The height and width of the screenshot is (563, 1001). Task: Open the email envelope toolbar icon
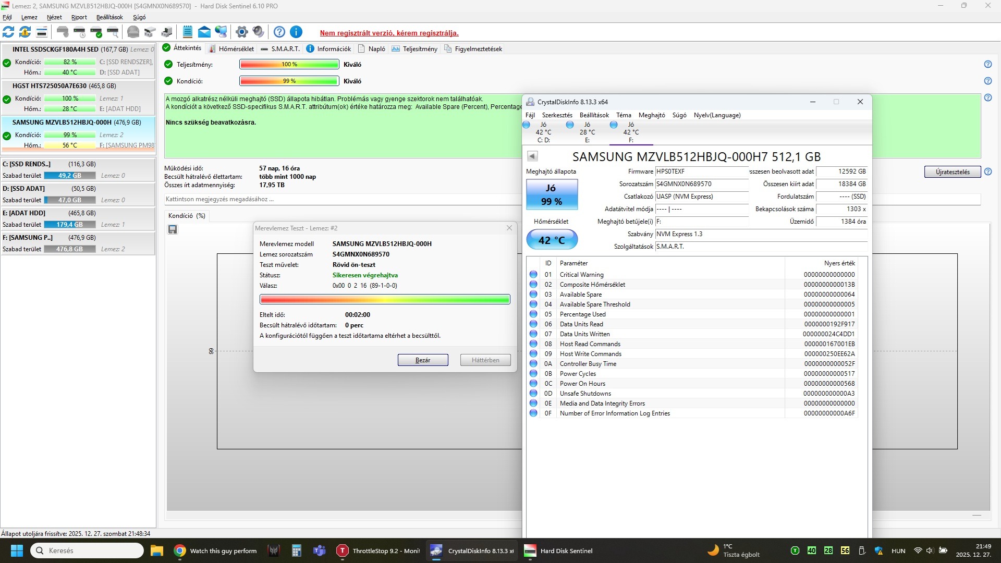pyautogui.click(x=204, y=32)
